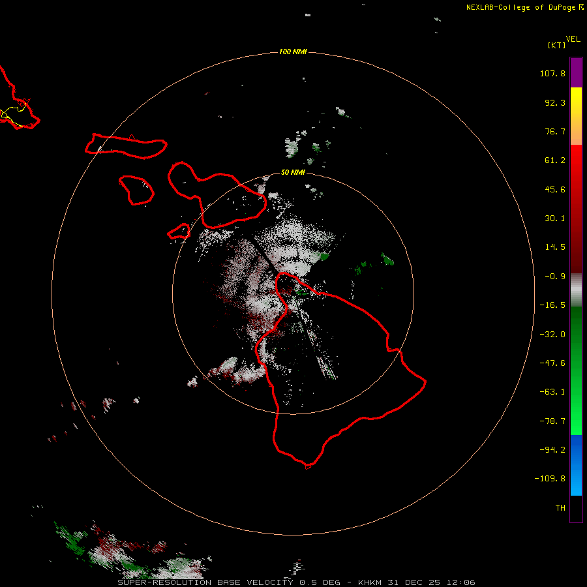Select the 30.1 value on velocity scale

pos(555,218)
